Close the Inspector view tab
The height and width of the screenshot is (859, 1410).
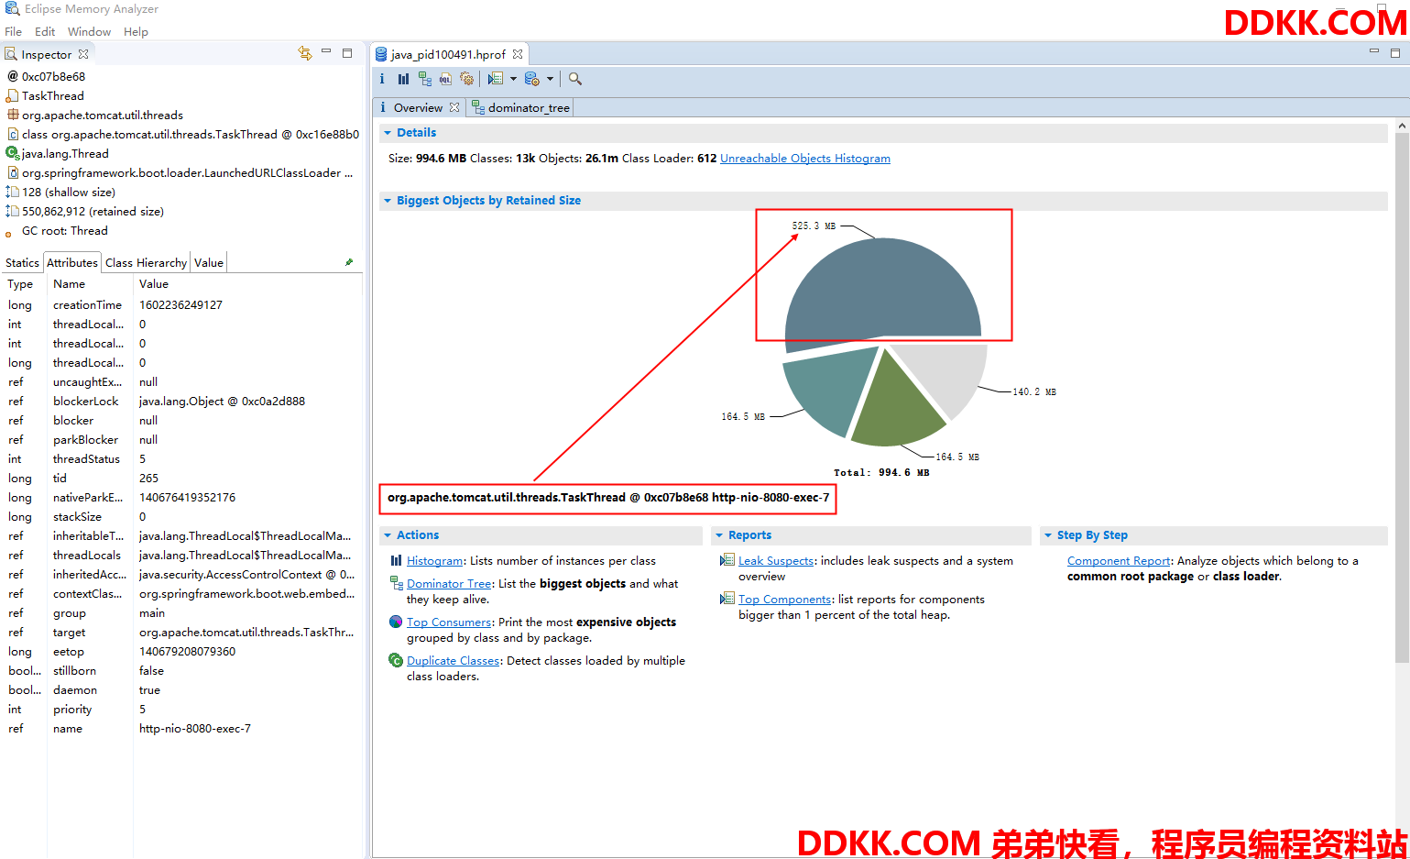coord(83,54)
